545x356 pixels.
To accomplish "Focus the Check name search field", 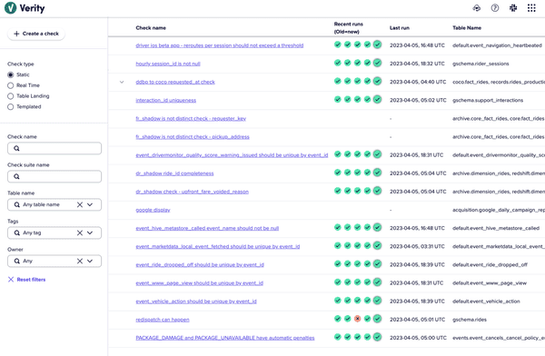I will point(54,148).
